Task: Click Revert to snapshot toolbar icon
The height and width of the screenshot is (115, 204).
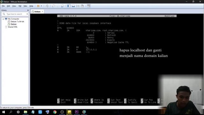Action: click(x=58, y=6)
